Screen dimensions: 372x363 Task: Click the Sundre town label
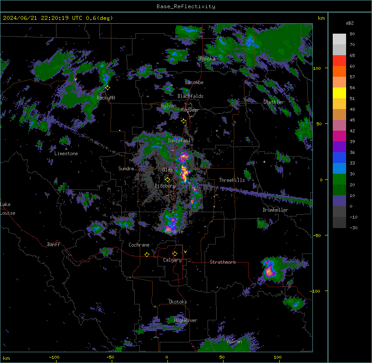coord(126,169)
